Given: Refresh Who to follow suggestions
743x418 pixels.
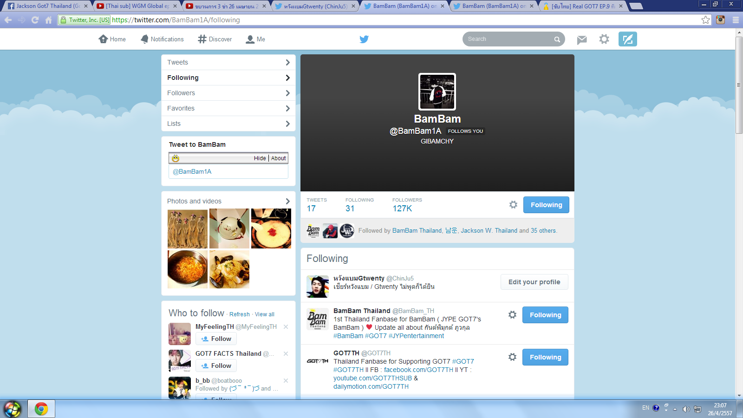Looking at the screenshot, I should pos(240,314).
